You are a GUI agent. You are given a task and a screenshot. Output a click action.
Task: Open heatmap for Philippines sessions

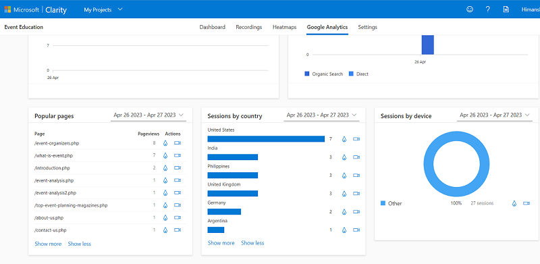coord(344,175)
